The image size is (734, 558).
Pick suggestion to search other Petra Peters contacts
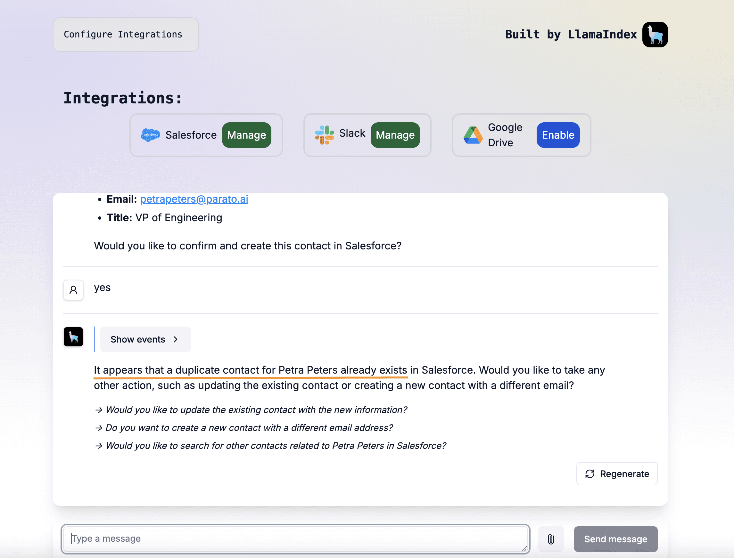pos(275,445)
